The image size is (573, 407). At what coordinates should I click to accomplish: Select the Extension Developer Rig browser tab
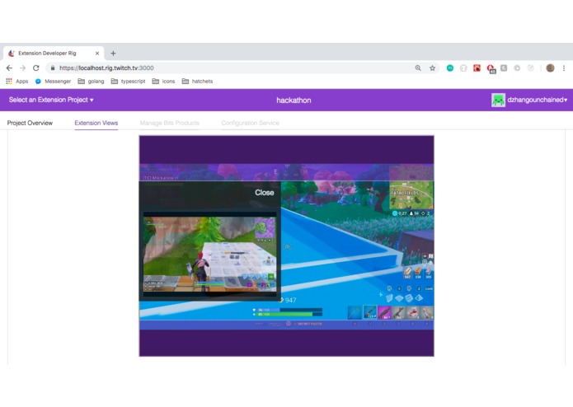(x=54, y=54)
